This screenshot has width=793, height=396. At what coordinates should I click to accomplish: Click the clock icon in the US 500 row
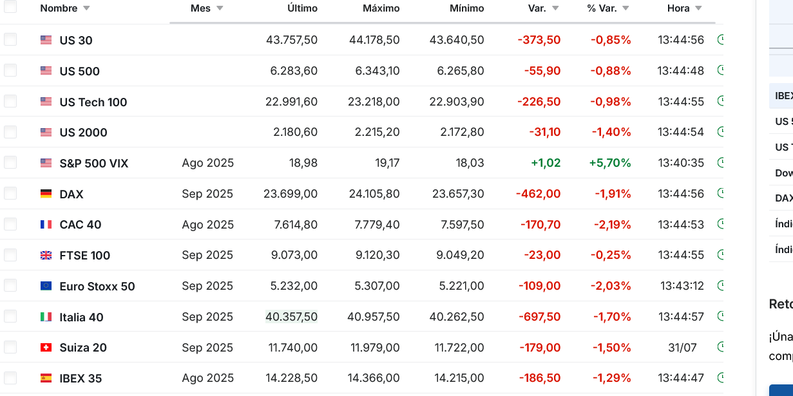click(x=720, y=71)
